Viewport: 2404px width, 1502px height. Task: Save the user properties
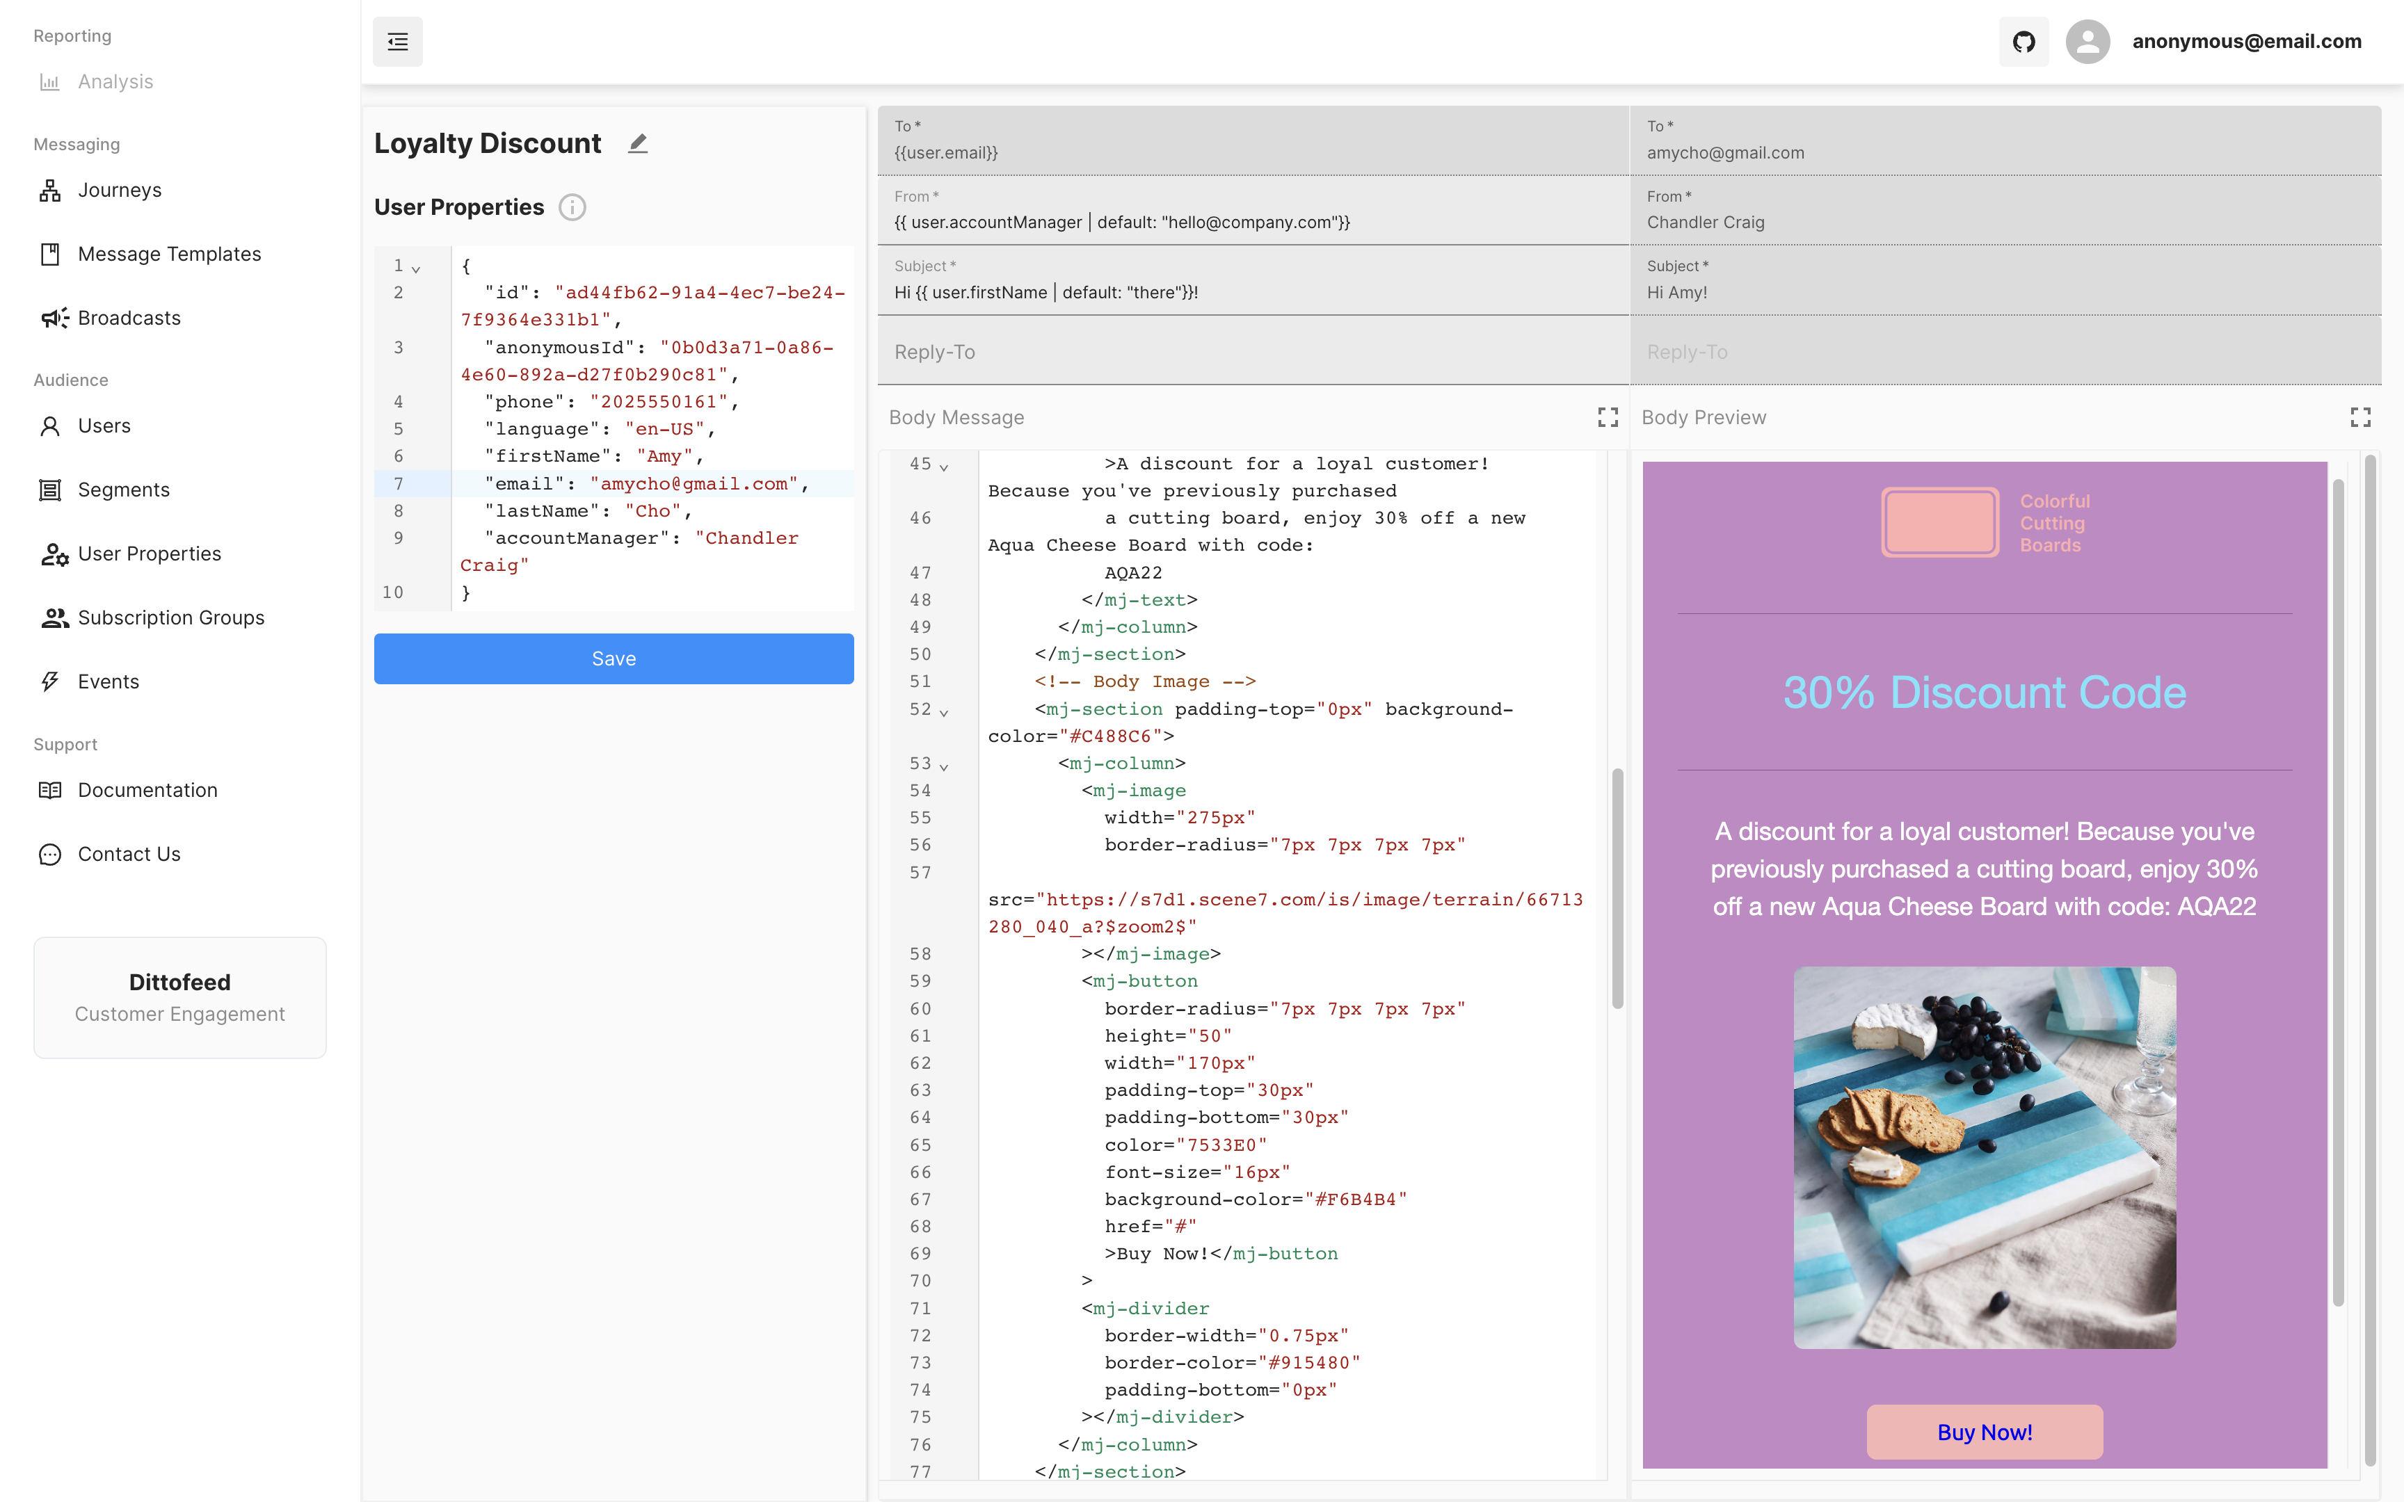pyautogui.click(x=613, y=659)
